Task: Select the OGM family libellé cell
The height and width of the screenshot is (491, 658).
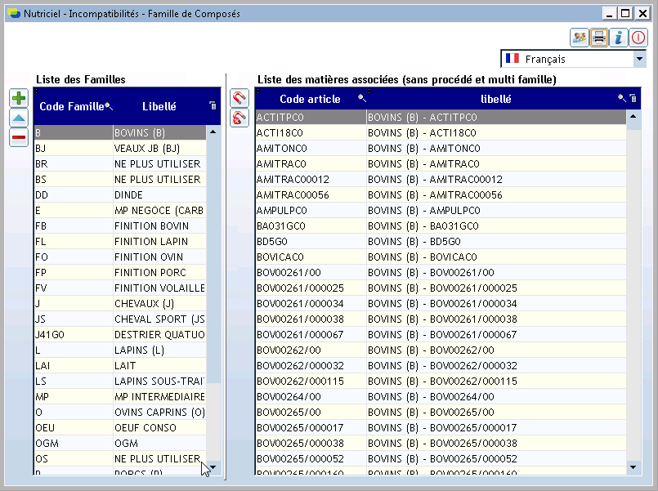Action: click(160, 443)
